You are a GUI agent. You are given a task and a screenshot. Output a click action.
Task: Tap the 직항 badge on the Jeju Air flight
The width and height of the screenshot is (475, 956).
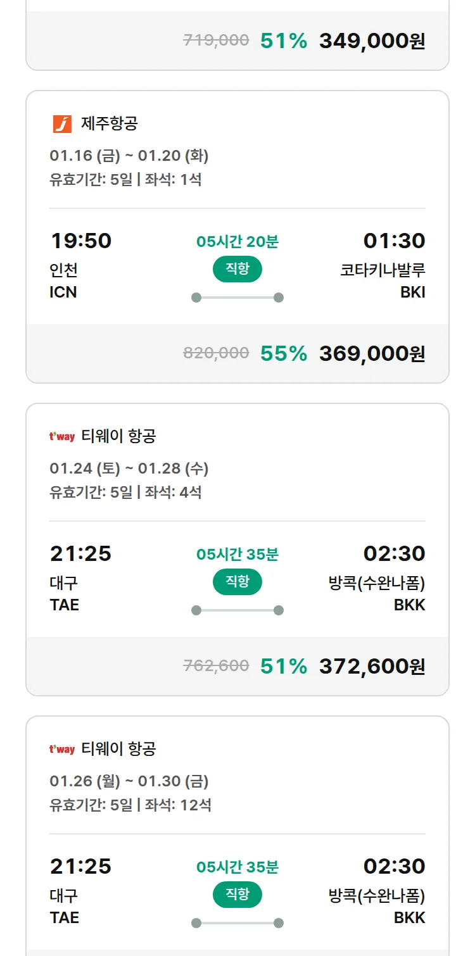(237, 269)
